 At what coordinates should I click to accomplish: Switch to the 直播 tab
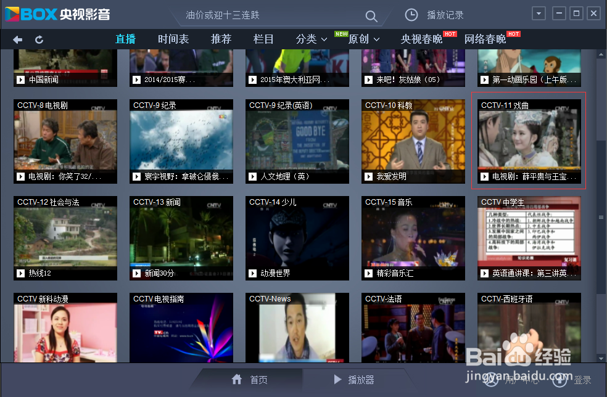point(125,39)
